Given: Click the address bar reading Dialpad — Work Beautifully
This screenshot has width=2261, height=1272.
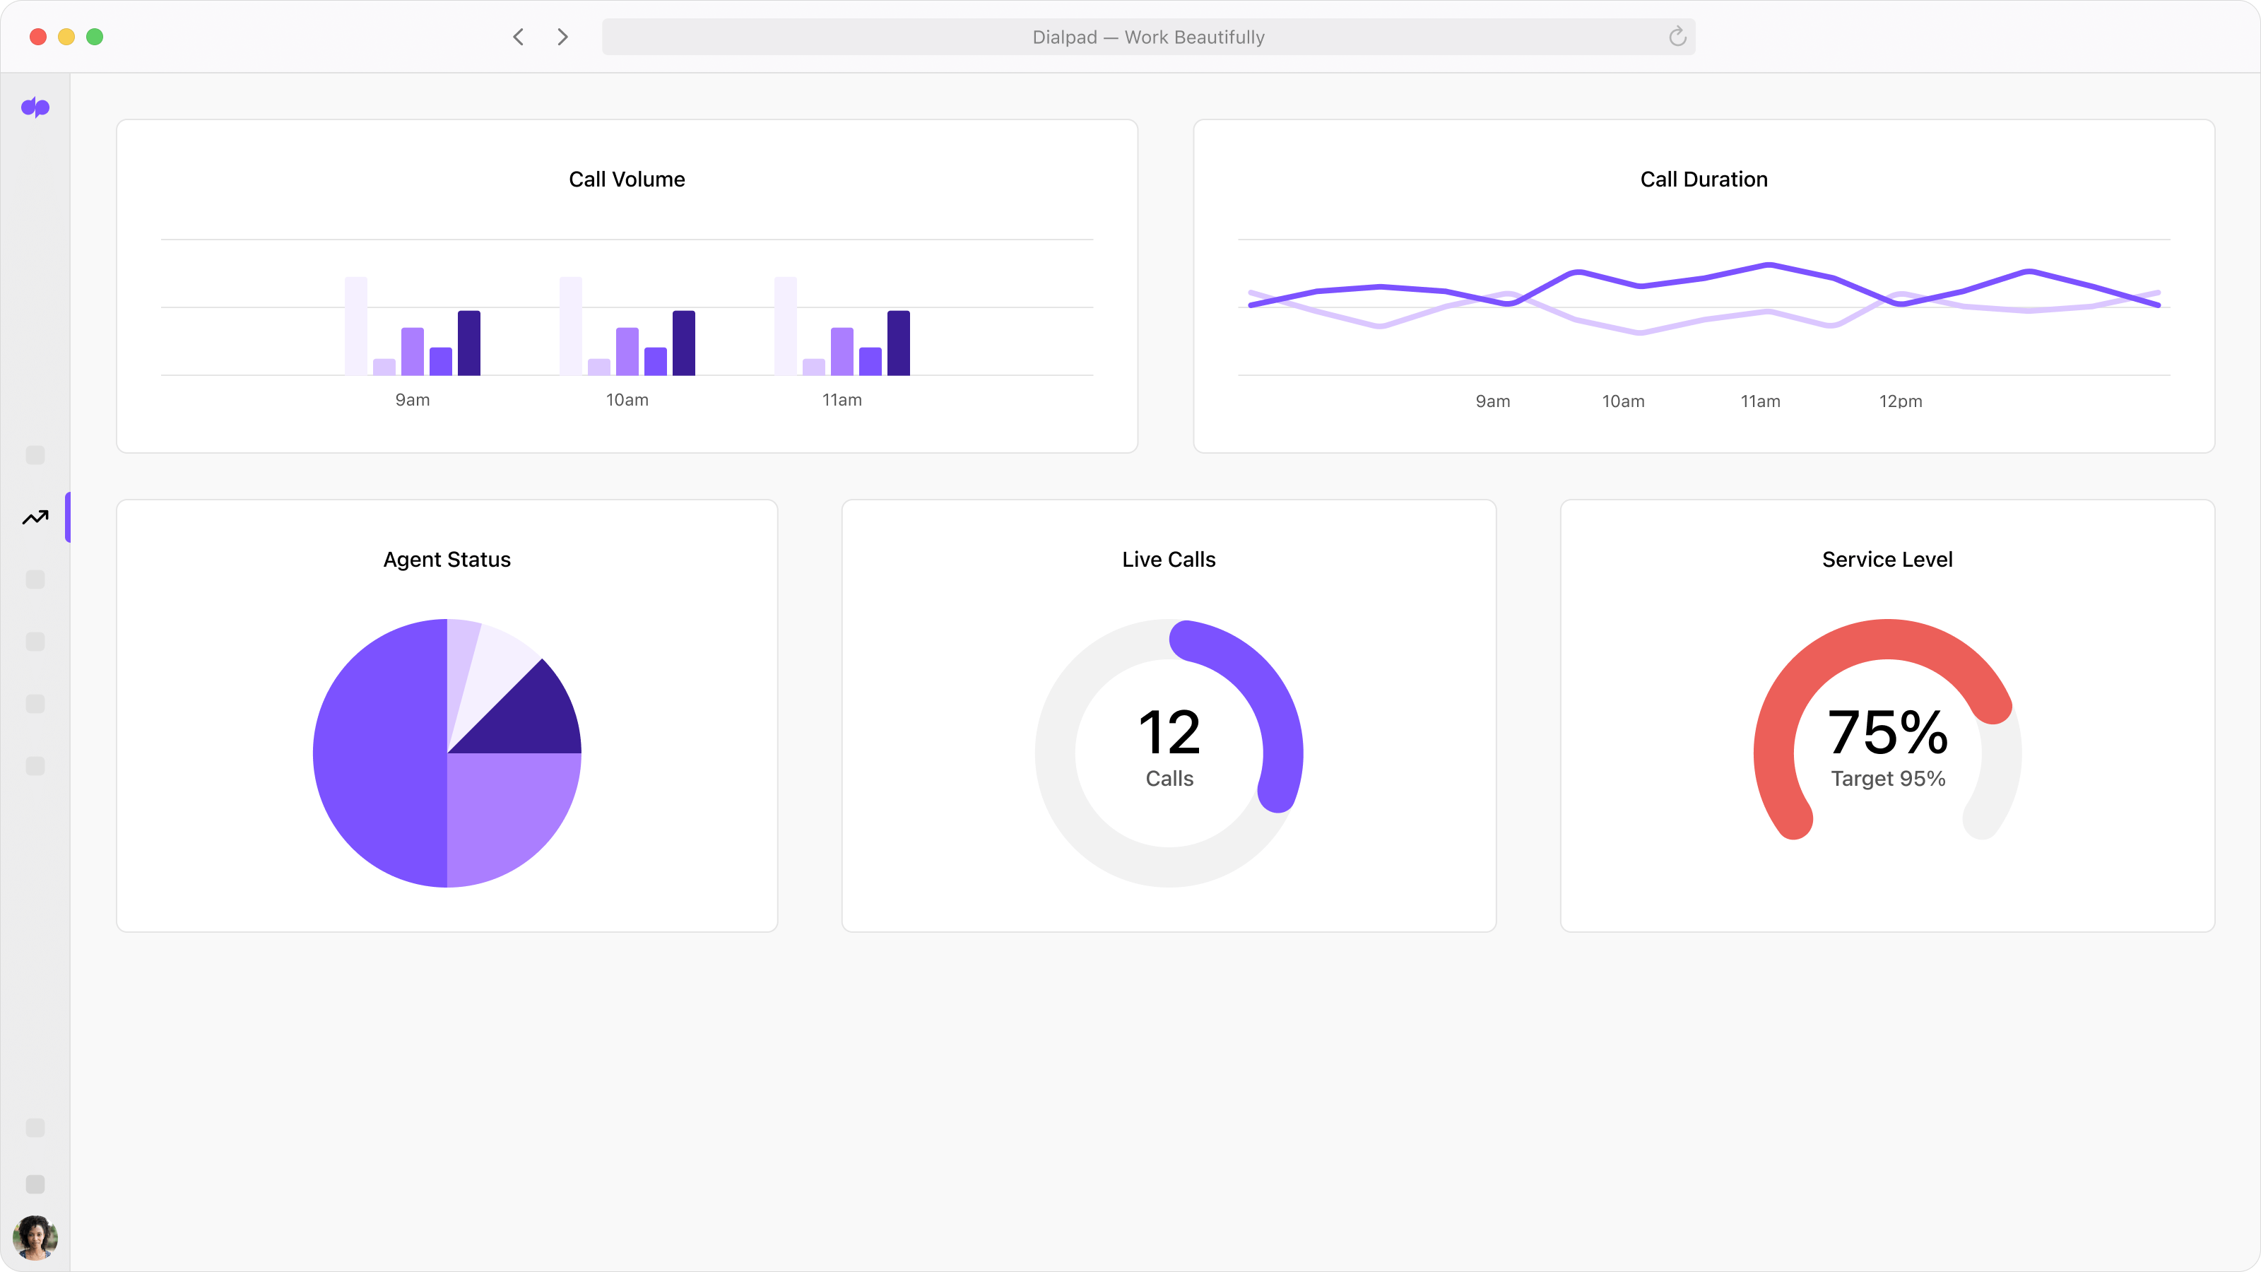Looking at the screenshot, I should coord(1148,36).
